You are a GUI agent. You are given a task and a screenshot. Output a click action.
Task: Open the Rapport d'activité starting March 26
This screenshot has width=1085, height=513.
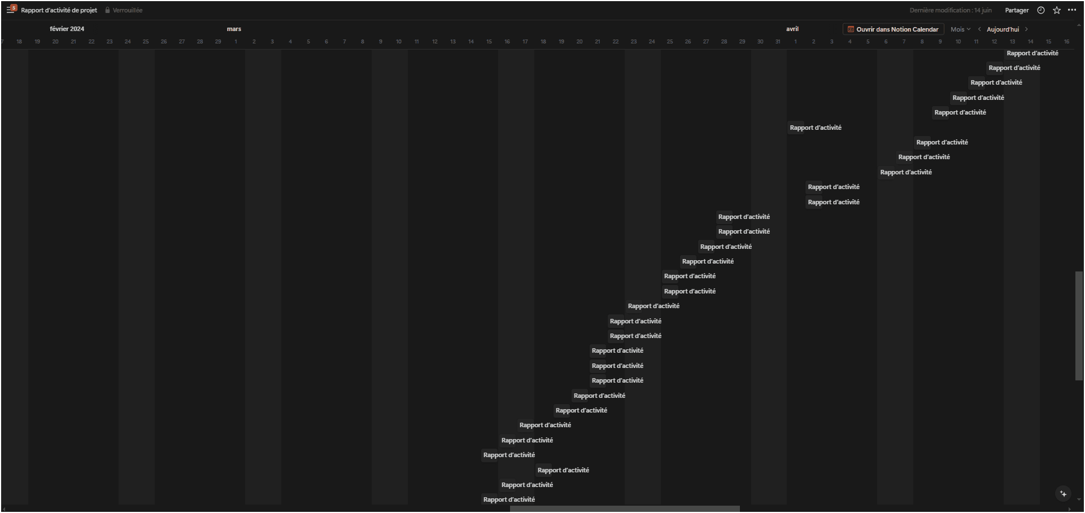point(708,261)
